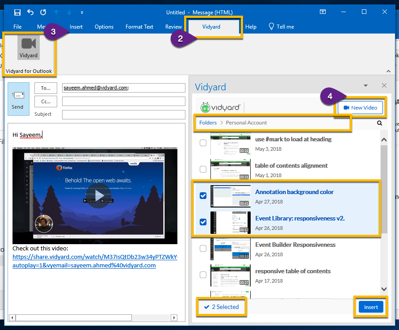Open Customize Quick Access Toolbar dropdown
399x330 pixels.
click(x=82, y=12)
